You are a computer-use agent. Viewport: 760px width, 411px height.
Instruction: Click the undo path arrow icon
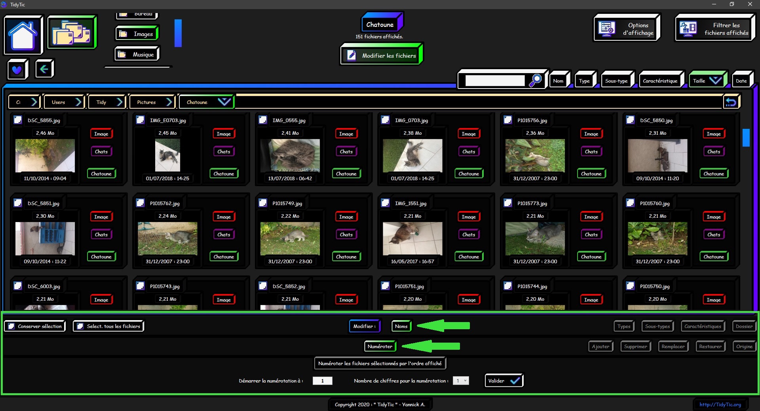coord(731,102)
